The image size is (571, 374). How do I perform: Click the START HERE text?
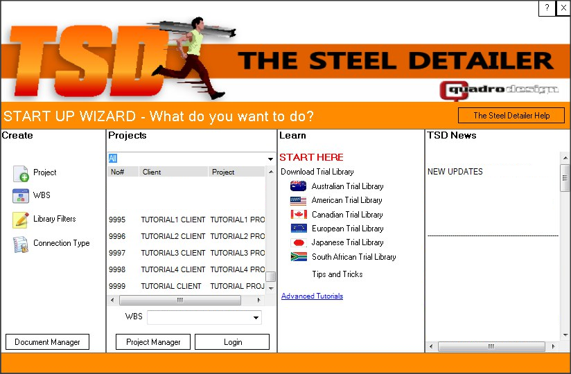311,157
